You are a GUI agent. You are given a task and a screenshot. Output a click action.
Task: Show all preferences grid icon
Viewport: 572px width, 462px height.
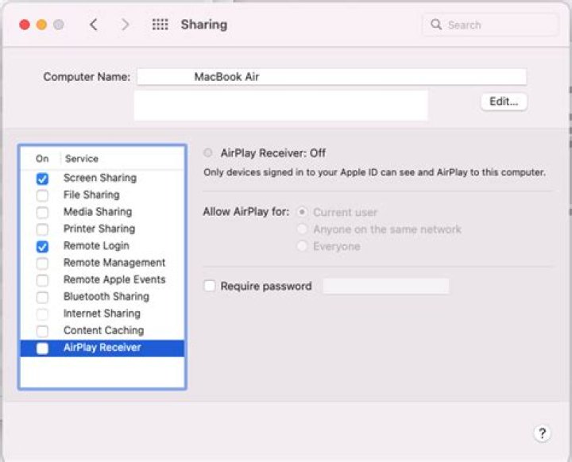coord(160,25)
